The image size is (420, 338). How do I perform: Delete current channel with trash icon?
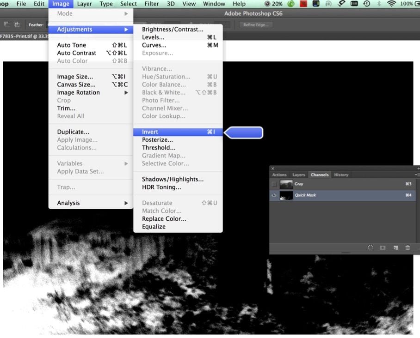tap(408, 247)
